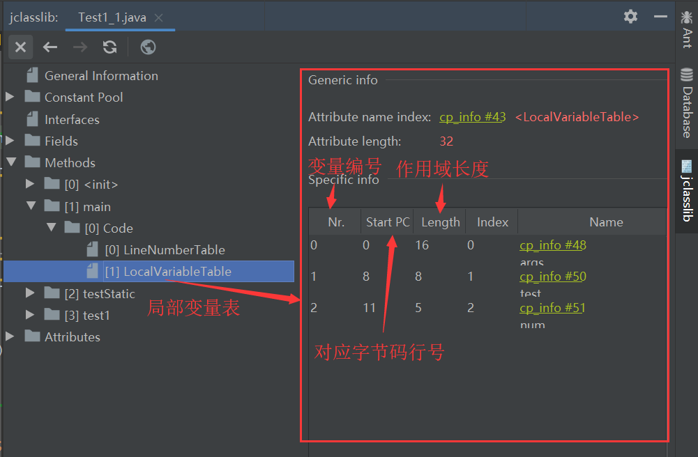This screenshot has width=698, height=457.
Task: Expand the [2] testStatic method node
Action: 30,293
